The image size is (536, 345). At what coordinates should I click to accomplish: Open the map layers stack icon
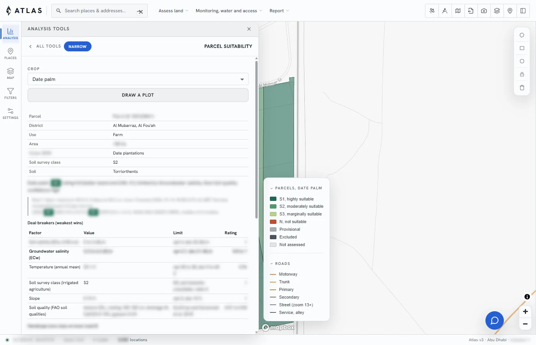pos(497,11)
